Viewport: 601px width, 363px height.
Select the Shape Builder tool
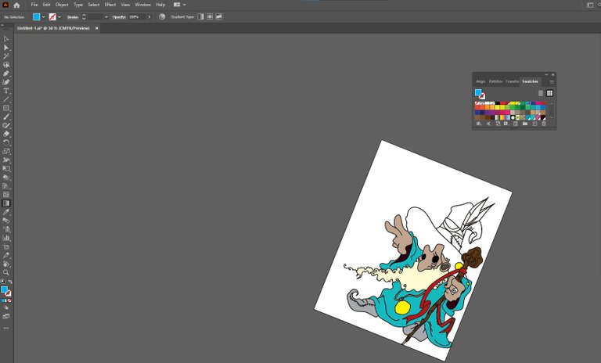coord(6,177)
